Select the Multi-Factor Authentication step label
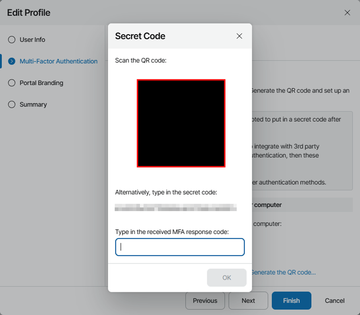 coord(58,61)
